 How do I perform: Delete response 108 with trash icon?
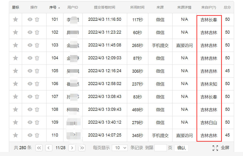coord(37,109)
